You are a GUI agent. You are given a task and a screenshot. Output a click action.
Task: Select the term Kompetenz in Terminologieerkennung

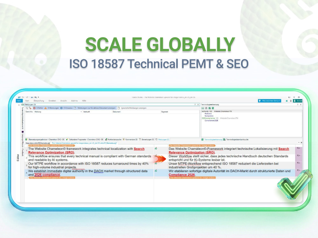click(209, 116)
